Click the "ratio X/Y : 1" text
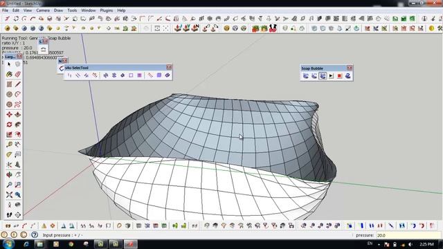The height and width of the screenshot is (249, 443). (x=13, y=43)
